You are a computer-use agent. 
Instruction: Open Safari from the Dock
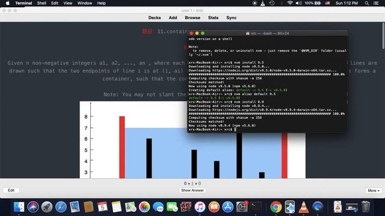(x=61, y=207)
